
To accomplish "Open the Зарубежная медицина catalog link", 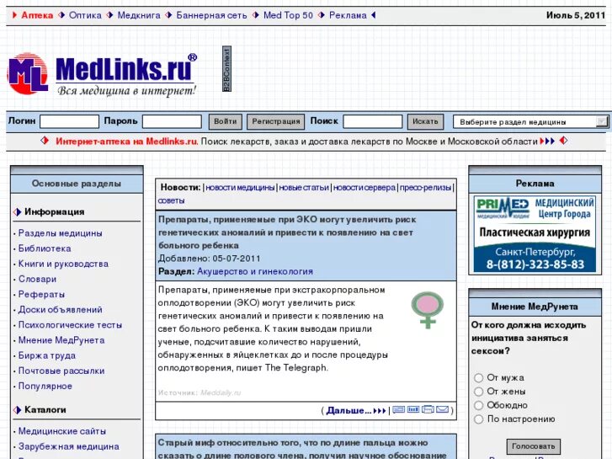I will (x=69, y=446).
